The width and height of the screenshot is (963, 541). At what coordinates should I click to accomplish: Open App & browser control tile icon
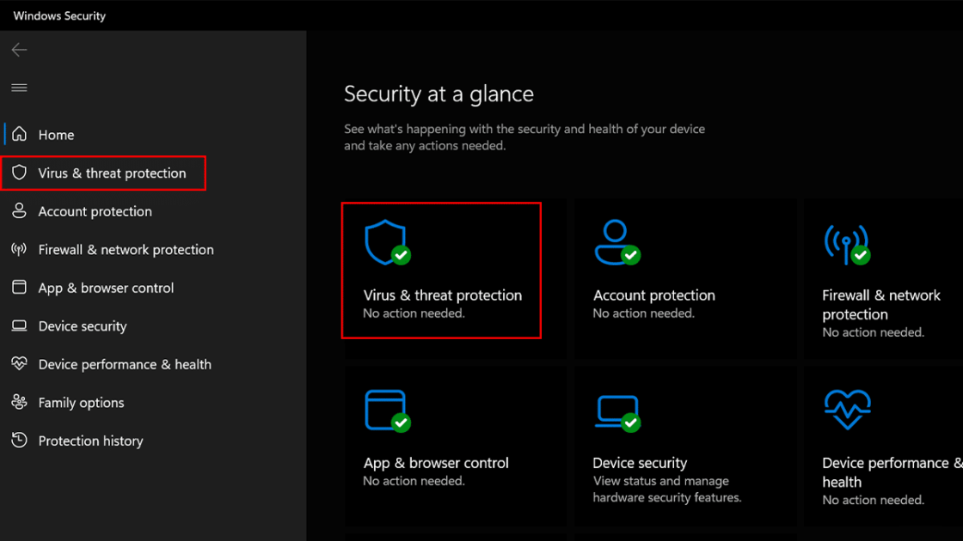point(387,410)
